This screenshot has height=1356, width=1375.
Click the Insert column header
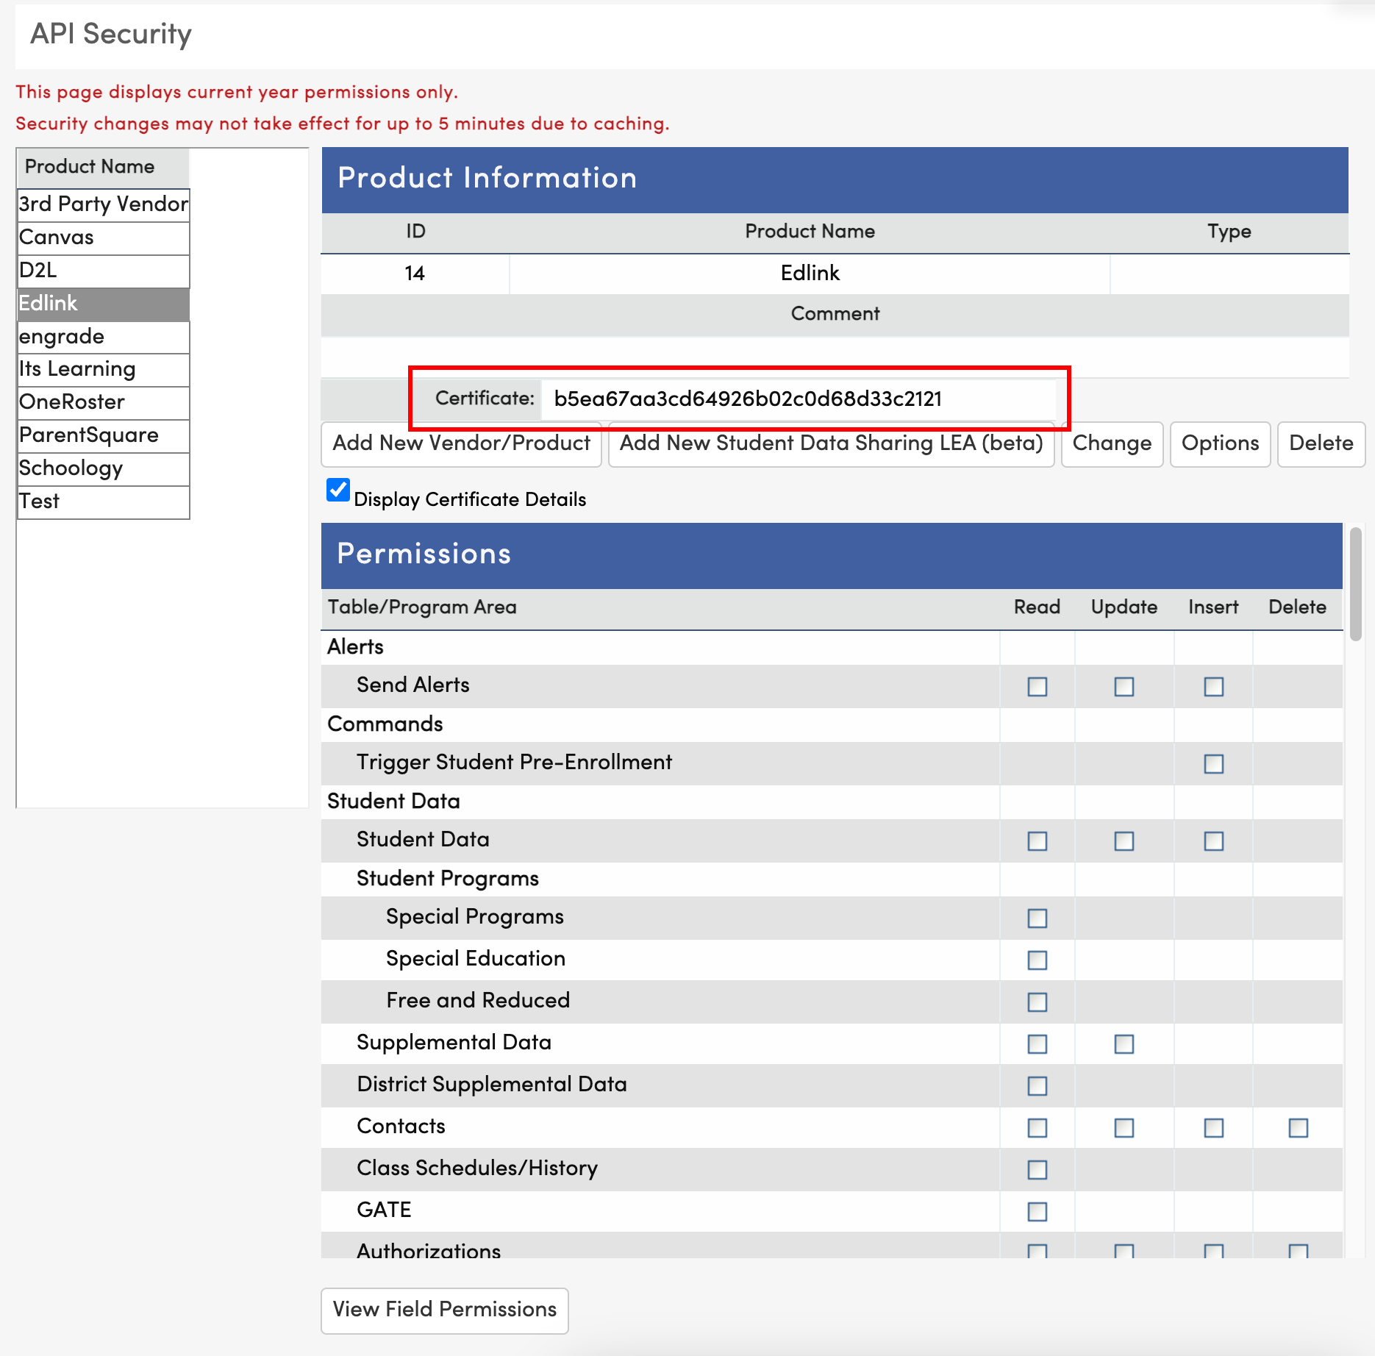(x=1213, y=607)
